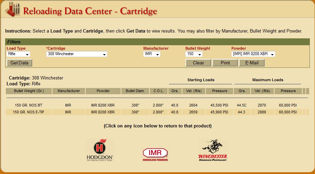Click the Winchester Smokeless Propellant logo
This screenshot has height=174, width=315.
point(213,150)
